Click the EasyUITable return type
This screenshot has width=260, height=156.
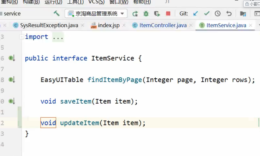click(62, 80)
